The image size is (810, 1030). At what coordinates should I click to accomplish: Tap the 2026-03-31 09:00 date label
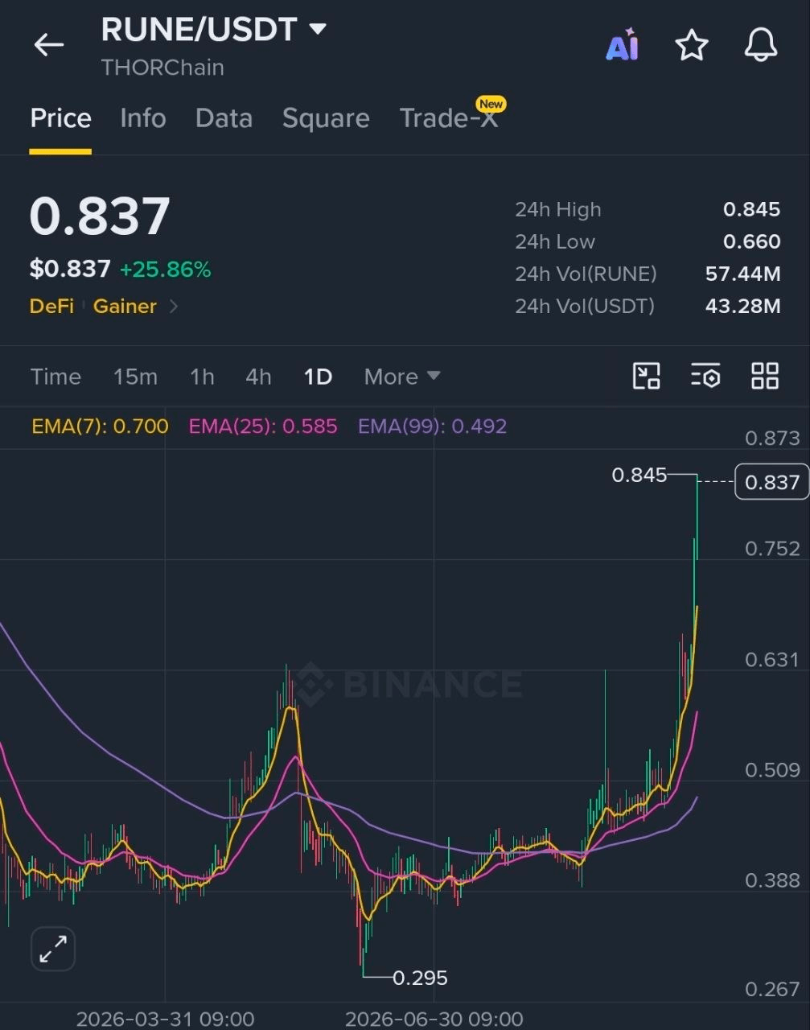click(x=165, y=1019)
